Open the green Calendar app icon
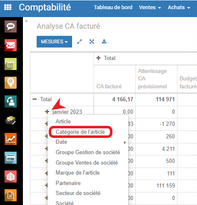The width and height of the screenshot is (197, 205). 10,64
